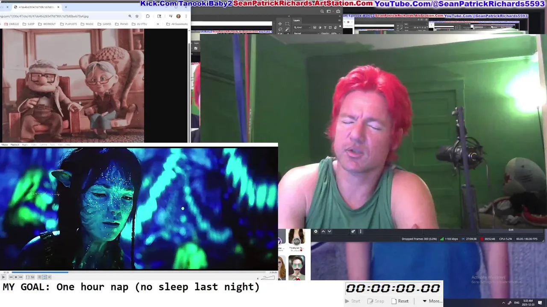This screenshot has height=307, width=547.
Task: Select the natural face filter thumbnail
Action: click(297, 240)
